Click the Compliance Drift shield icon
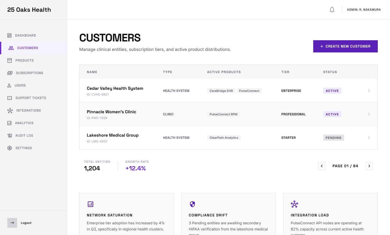Screen dimensions: 390x235 (193, 204)
